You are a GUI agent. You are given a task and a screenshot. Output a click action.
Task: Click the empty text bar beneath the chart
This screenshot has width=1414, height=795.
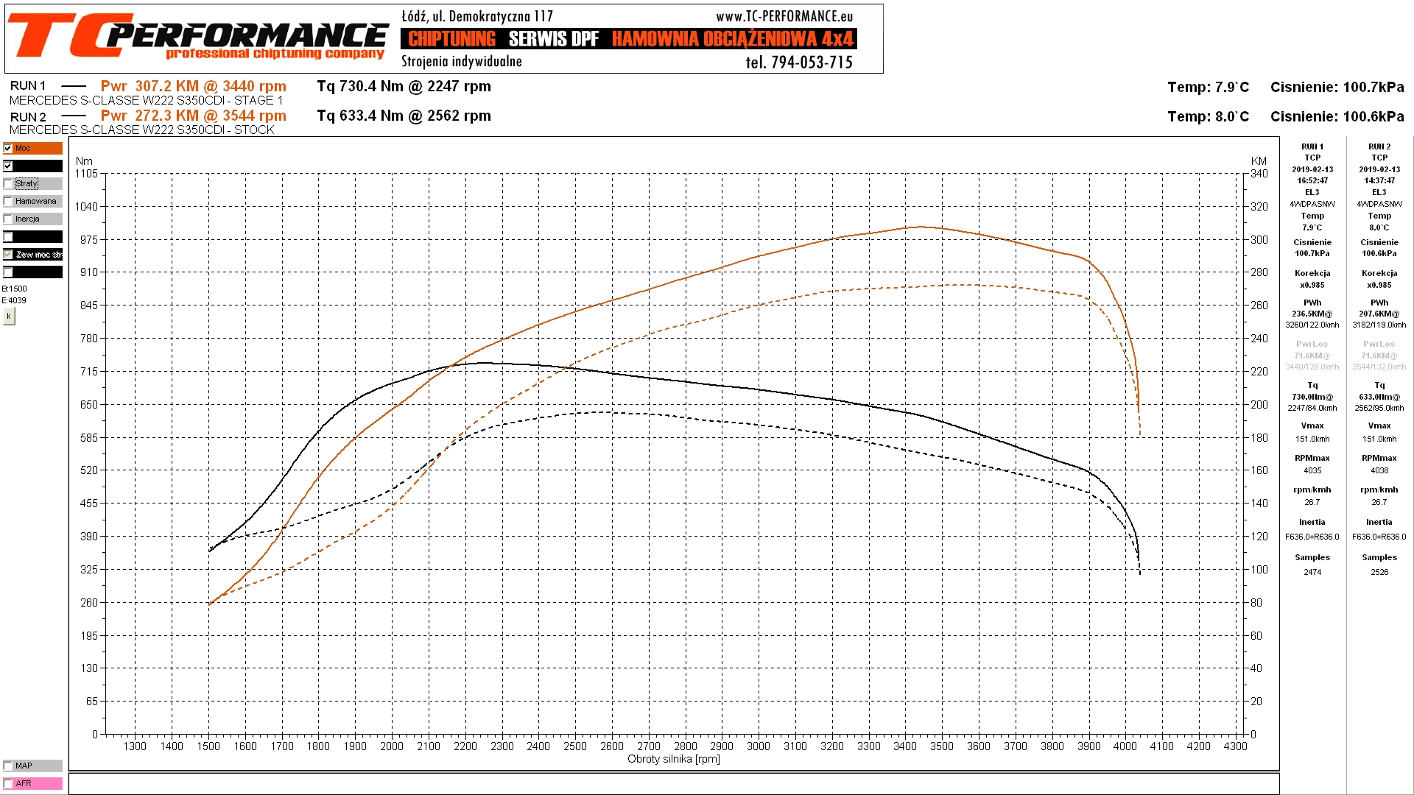pos(673,783)
